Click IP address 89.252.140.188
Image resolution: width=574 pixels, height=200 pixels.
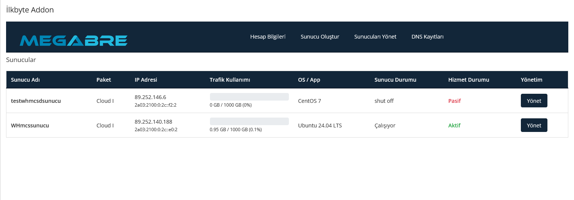tap(153, 122)
